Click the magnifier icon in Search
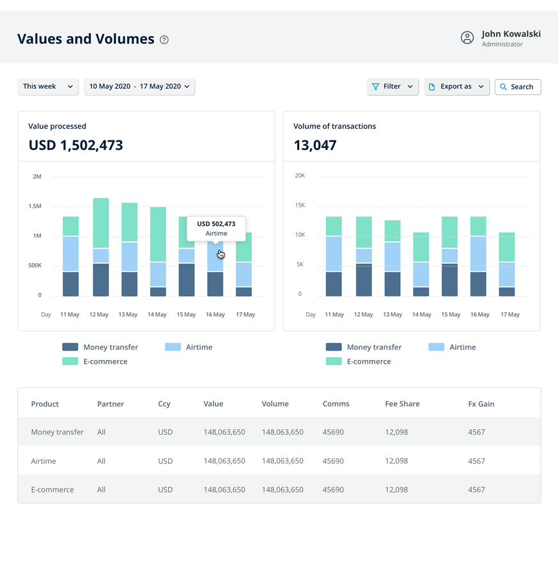This screenshot has height=565, width=558. (x=504, y=87)
